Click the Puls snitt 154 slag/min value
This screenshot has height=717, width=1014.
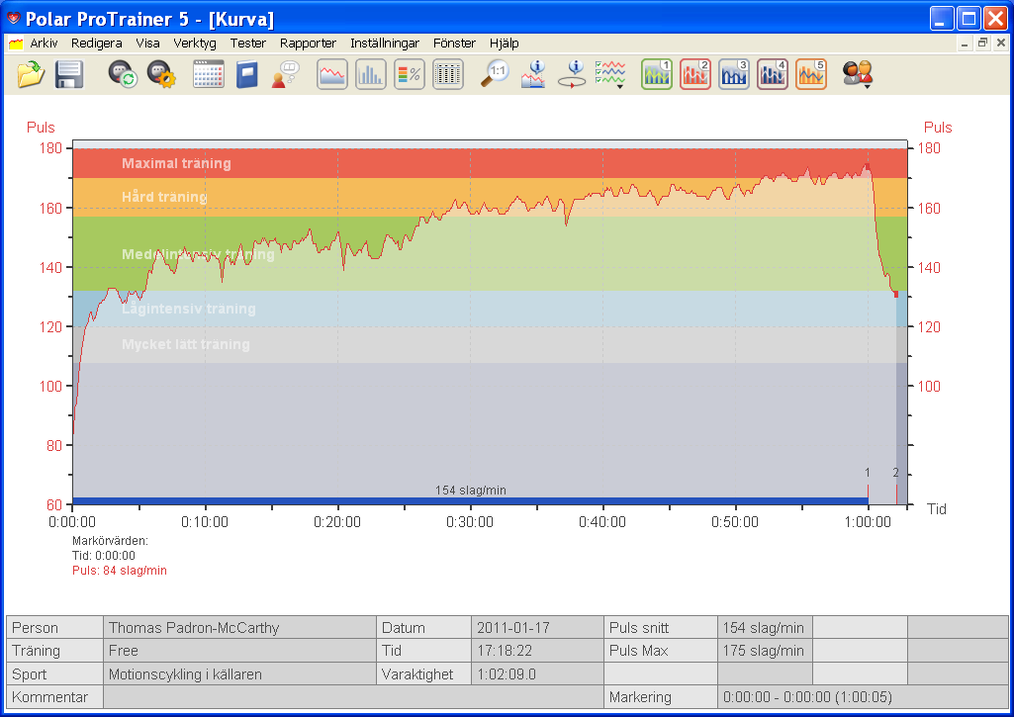click(765, 628)
